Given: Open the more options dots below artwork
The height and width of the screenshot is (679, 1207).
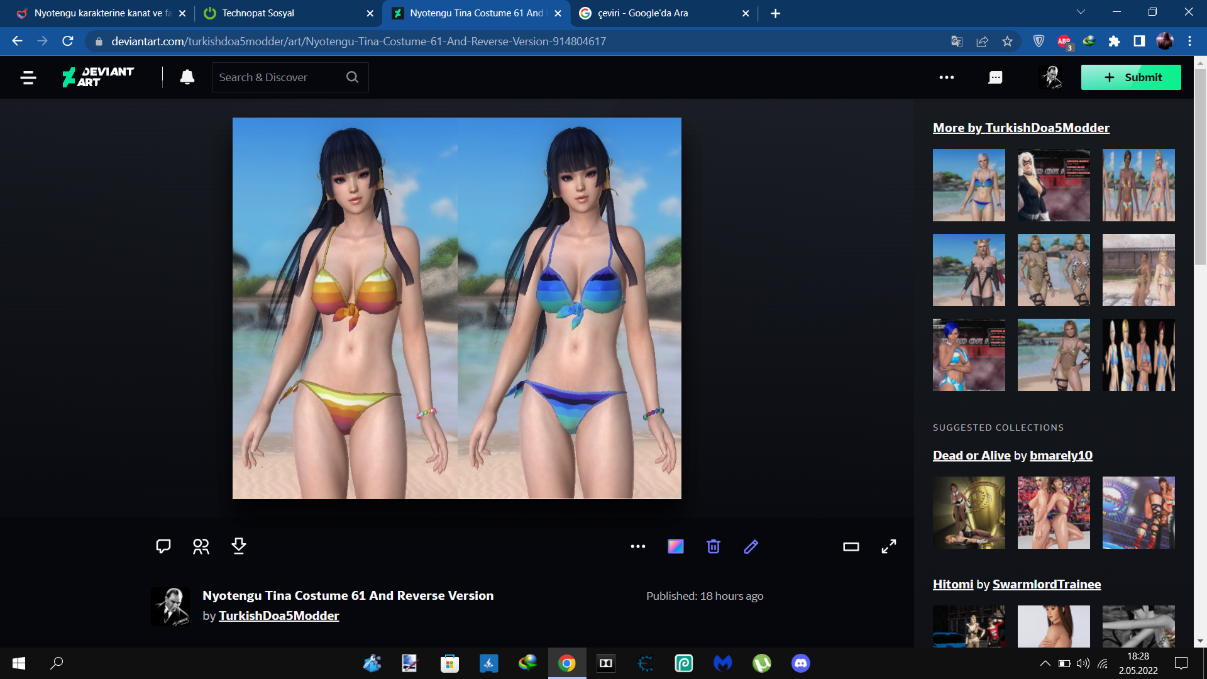Looking at the screenshot, I should point(638,546).
